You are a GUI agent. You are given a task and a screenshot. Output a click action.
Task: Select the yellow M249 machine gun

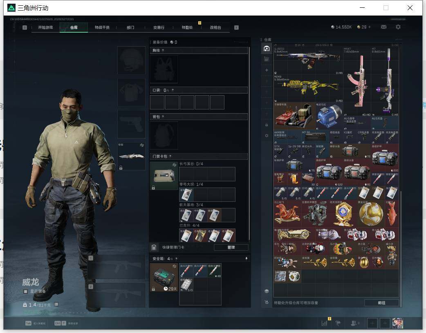[308, 88]
